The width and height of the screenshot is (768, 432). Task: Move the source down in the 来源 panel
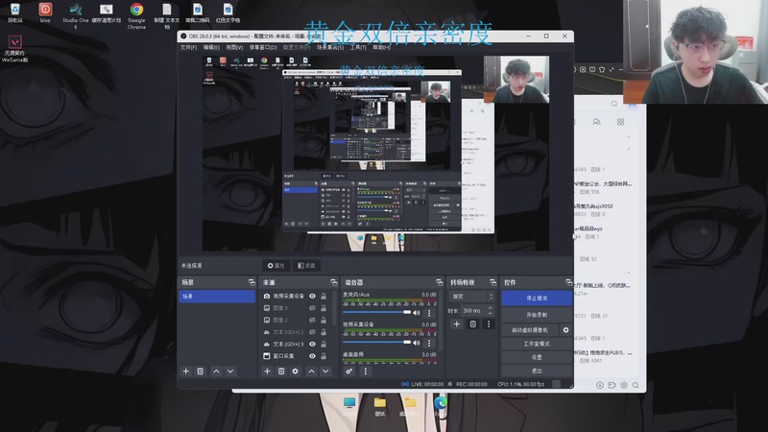325,372
